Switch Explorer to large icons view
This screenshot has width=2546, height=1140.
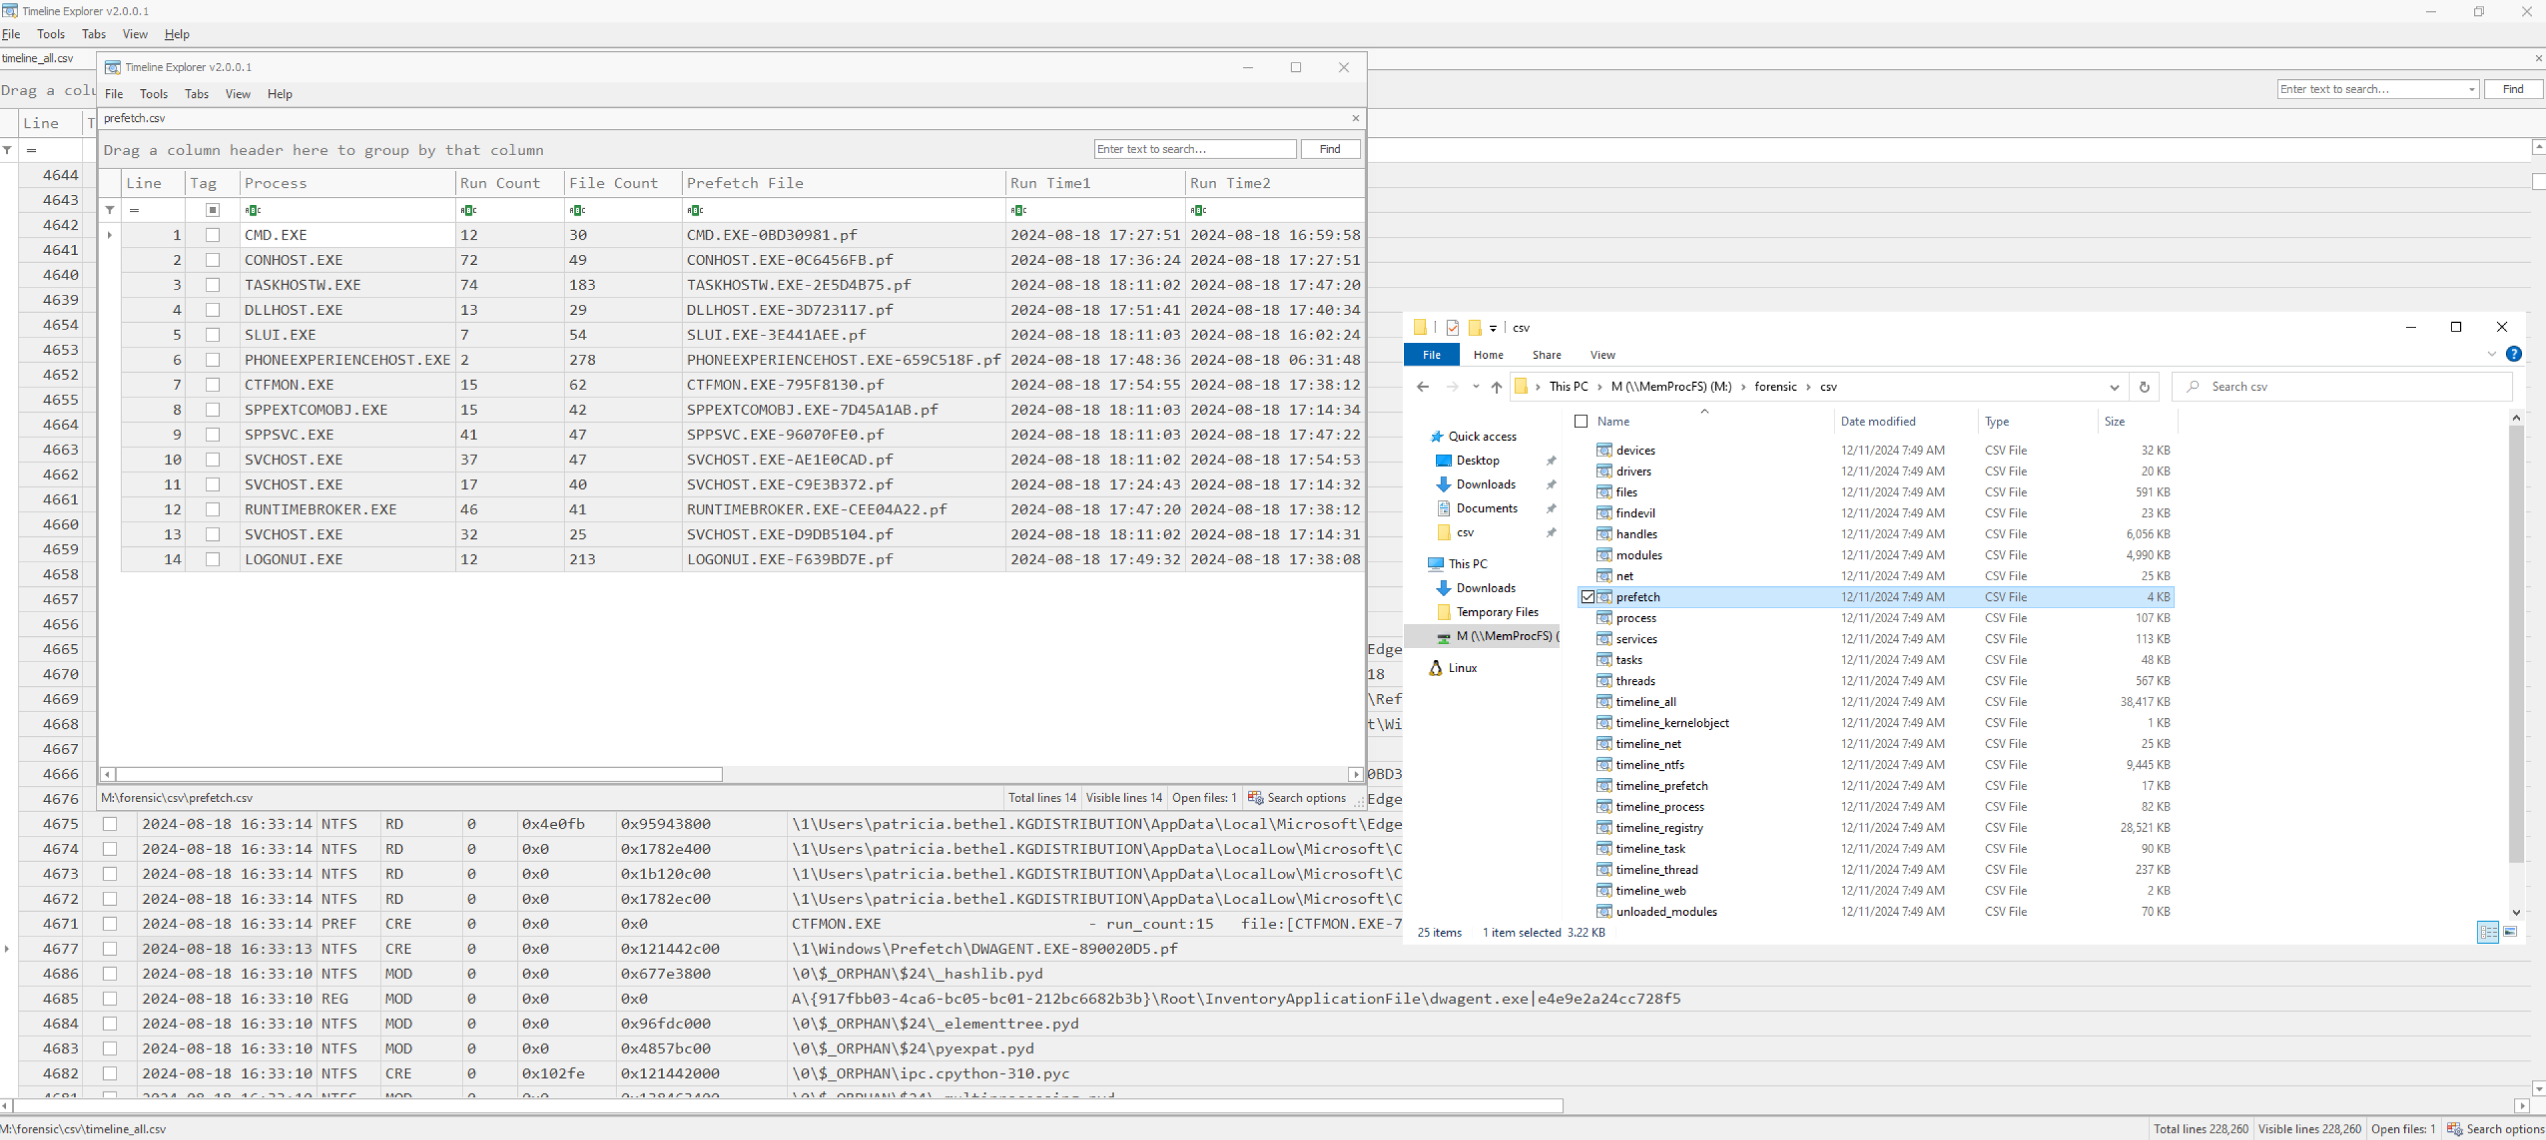pos(2511,932)
